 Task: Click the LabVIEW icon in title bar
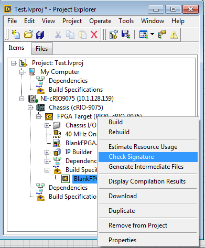tap(8, 9)
